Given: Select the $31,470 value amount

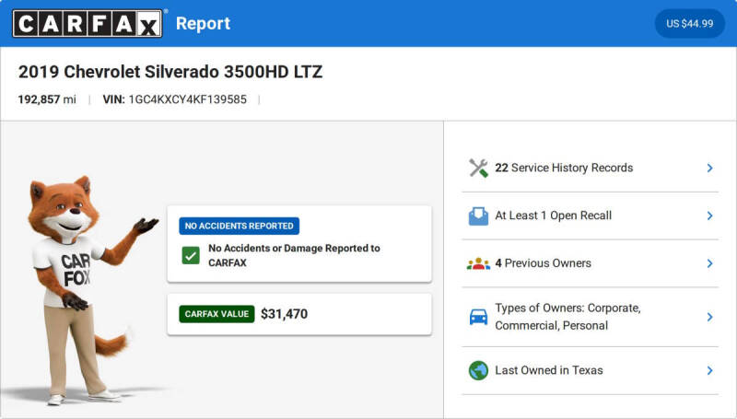Looking at the screenshot, I should (x=285, y=314).
